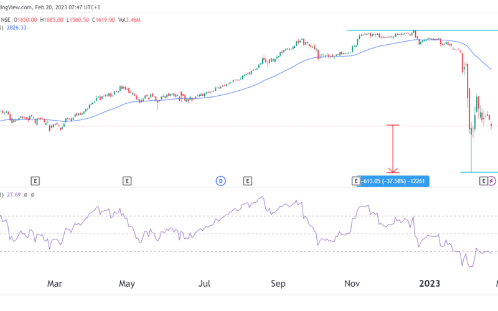Image resolution: width=498 pixels, height=311 pixels.
Task: Click the 2023 label on the time axis
Action: [x=429, y=284]
